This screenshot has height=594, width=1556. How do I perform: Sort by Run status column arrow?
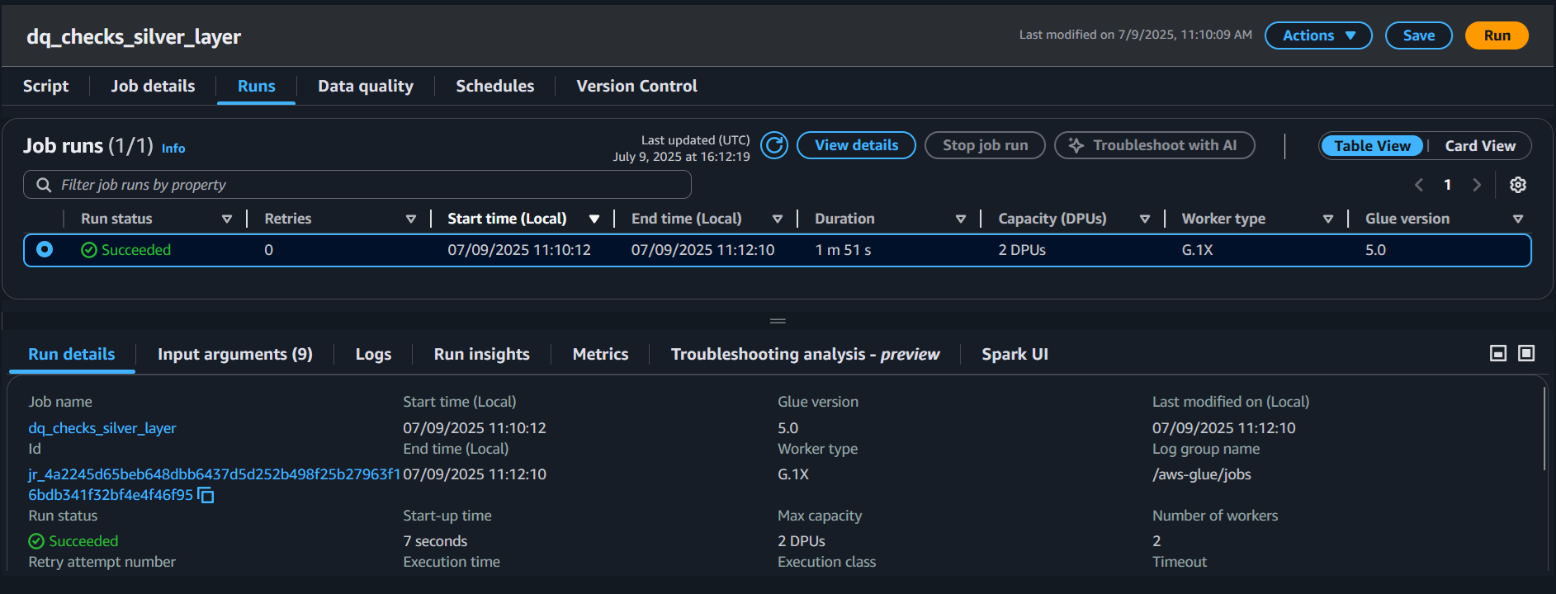tap(227, 219)
